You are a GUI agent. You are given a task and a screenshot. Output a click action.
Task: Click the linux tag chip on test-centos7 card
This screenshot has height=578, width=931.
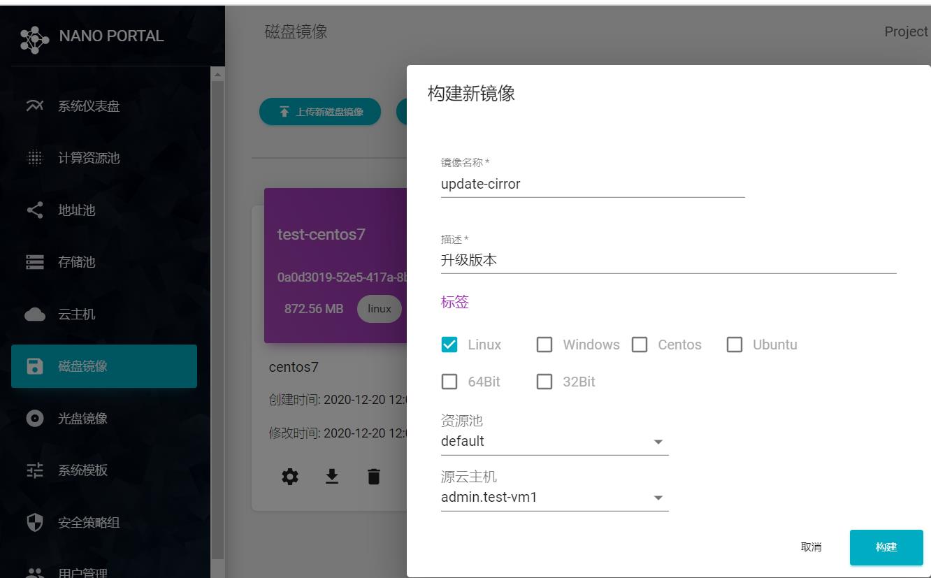[380, 309]
